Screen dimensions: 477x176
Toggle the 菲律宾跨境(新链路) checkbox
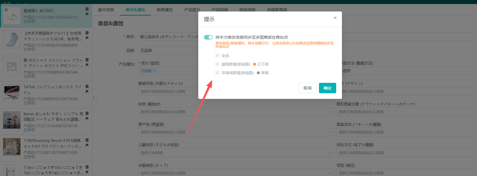tap(218, 73)
